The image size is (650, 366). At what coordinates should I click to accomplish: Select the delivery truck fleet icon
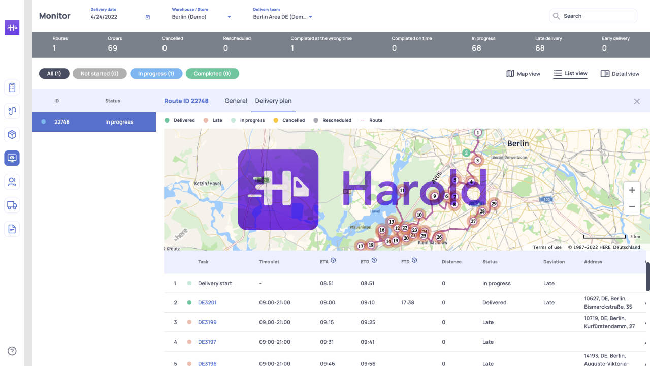(x=12, y=205)
